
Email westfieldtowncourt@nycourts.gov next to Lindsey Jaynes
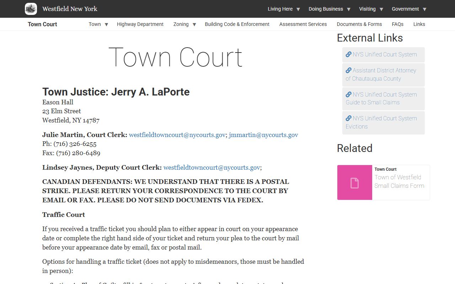(x=212, y=168)
